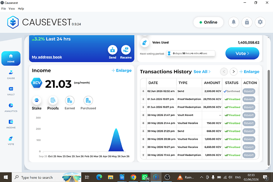Click the 1,405,058.62 votes used value
The width and height of the screenshot is (273, 182).
(248, 42)
